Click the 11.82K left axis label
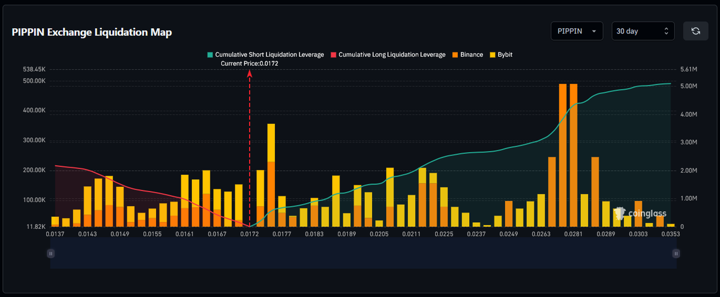 (36, 226)
